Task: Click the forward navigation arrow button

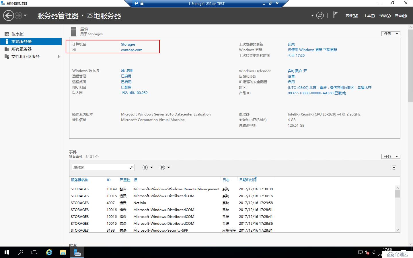Action: pyautogui.click(x=18, y=15)
